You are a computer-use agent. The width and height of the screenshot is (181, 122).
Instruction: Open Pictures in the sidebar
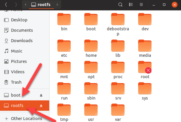pyautogui.click(x=25, y=62)
